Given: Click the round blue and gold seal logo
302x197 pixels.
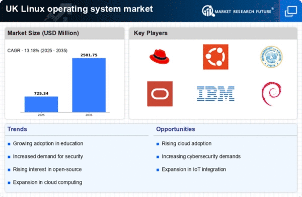Looking at the screenshot, I should pos(271,57).
